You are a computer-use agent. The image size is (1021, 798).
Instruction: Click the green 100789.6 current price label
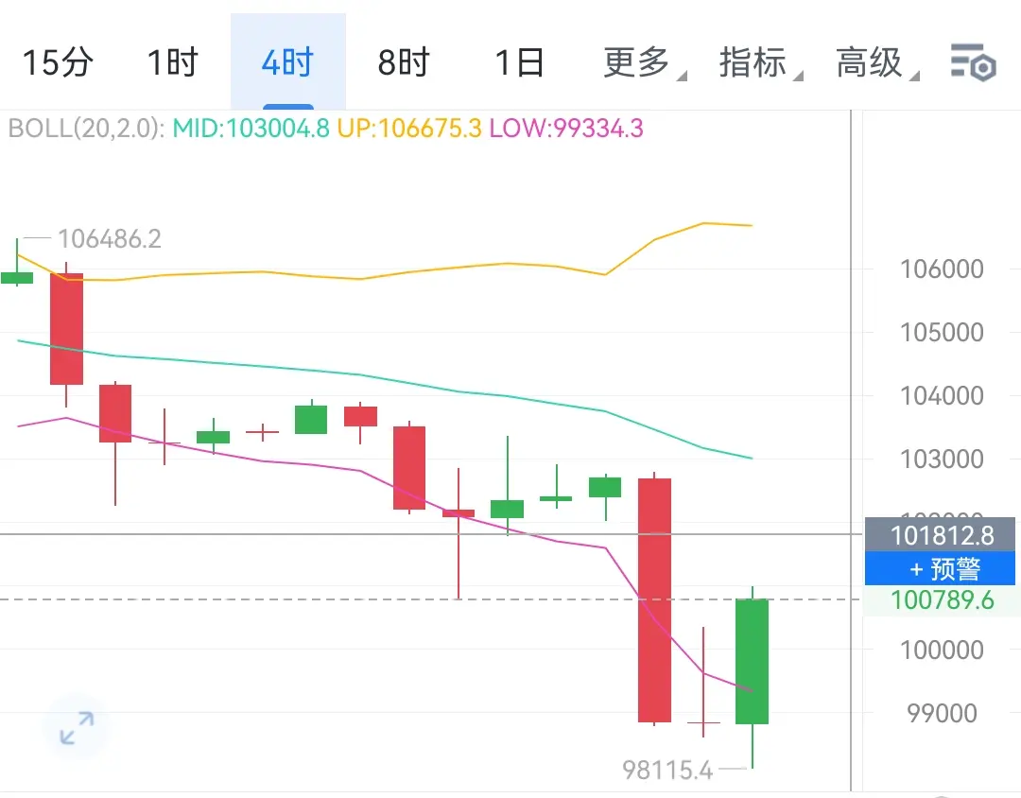(942, 600)
